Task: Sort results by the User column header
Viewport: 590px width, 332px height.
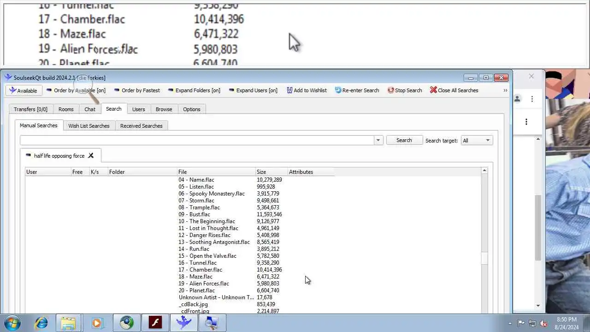Action: pos(48,172)
